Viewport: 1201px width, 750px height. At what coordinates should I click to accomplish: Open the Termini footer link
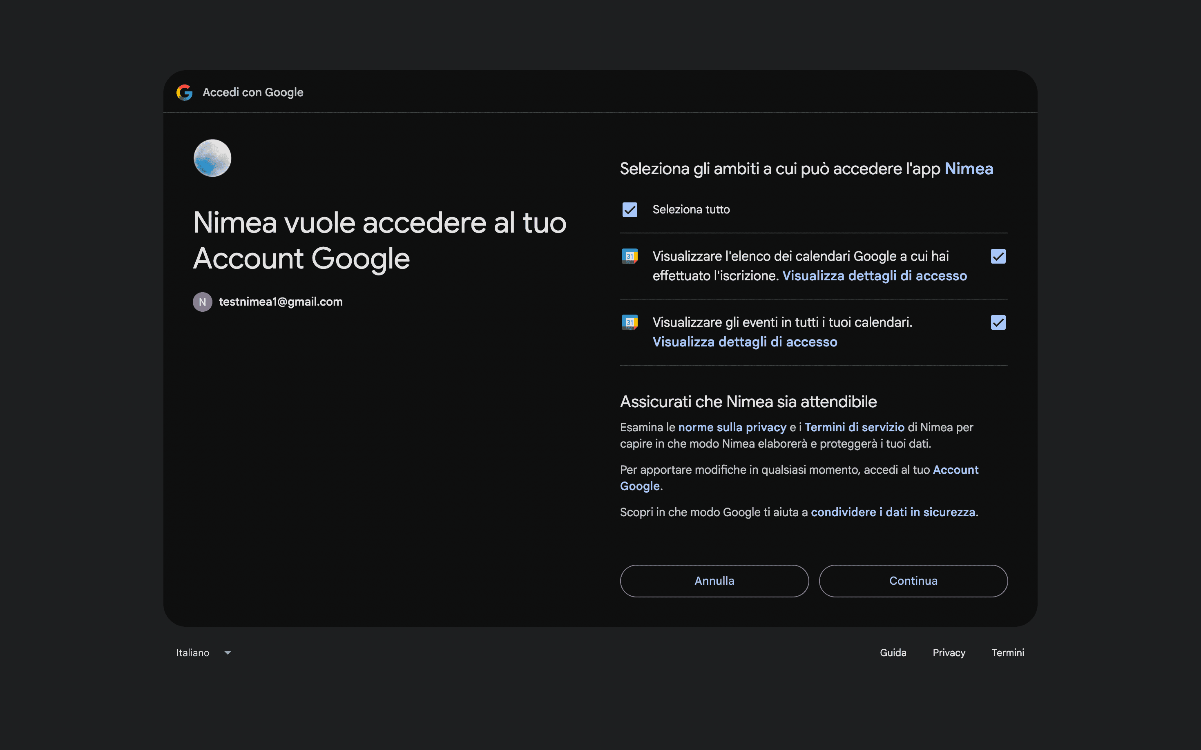(x=1007, y=653)
